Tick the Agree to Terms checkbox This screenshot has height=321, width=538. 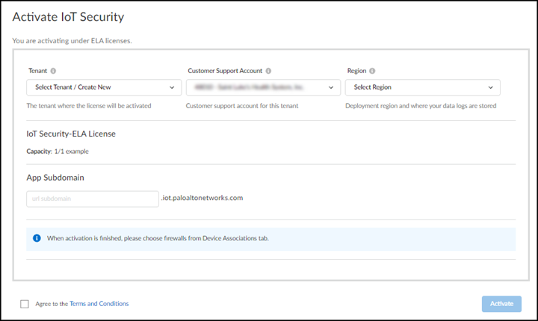25,304
